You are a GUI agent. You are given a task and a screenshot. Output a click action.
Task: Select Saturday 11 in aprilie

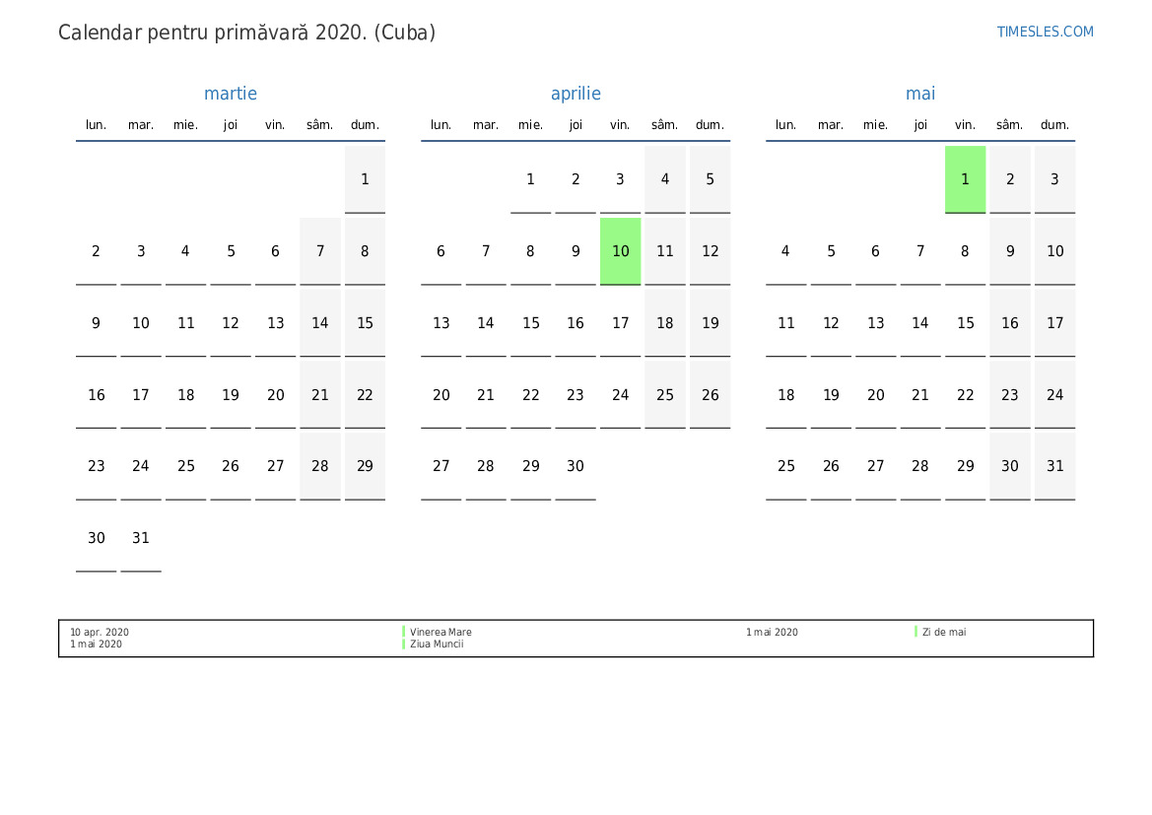(x=665, y=251)
